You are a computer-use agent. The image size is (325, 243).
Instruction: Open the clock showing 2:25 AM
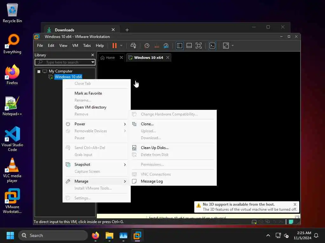[302, 235]
